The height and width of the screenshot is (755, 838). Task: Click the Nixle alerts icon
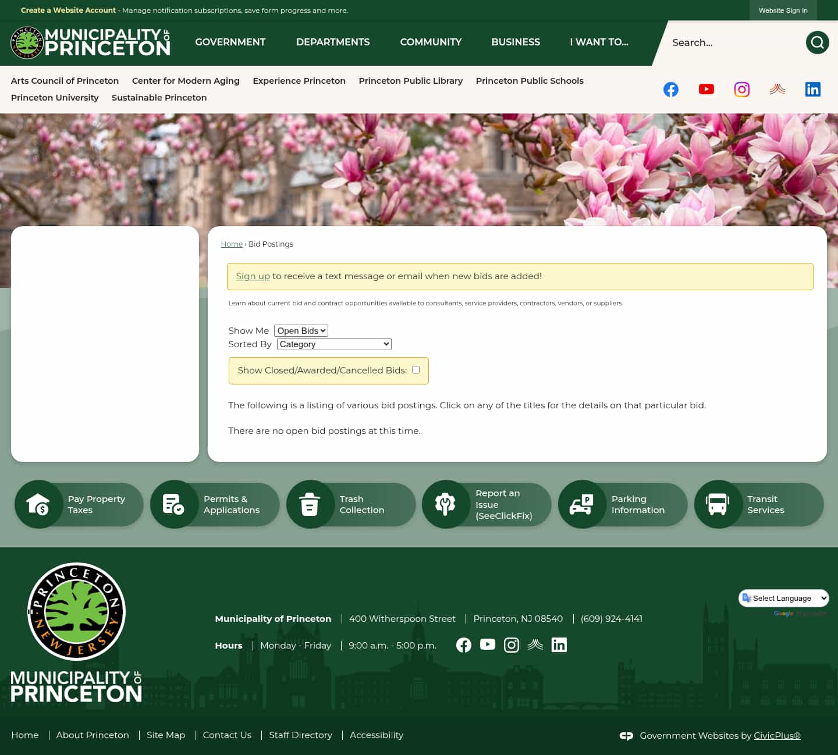tap(777, 89)
